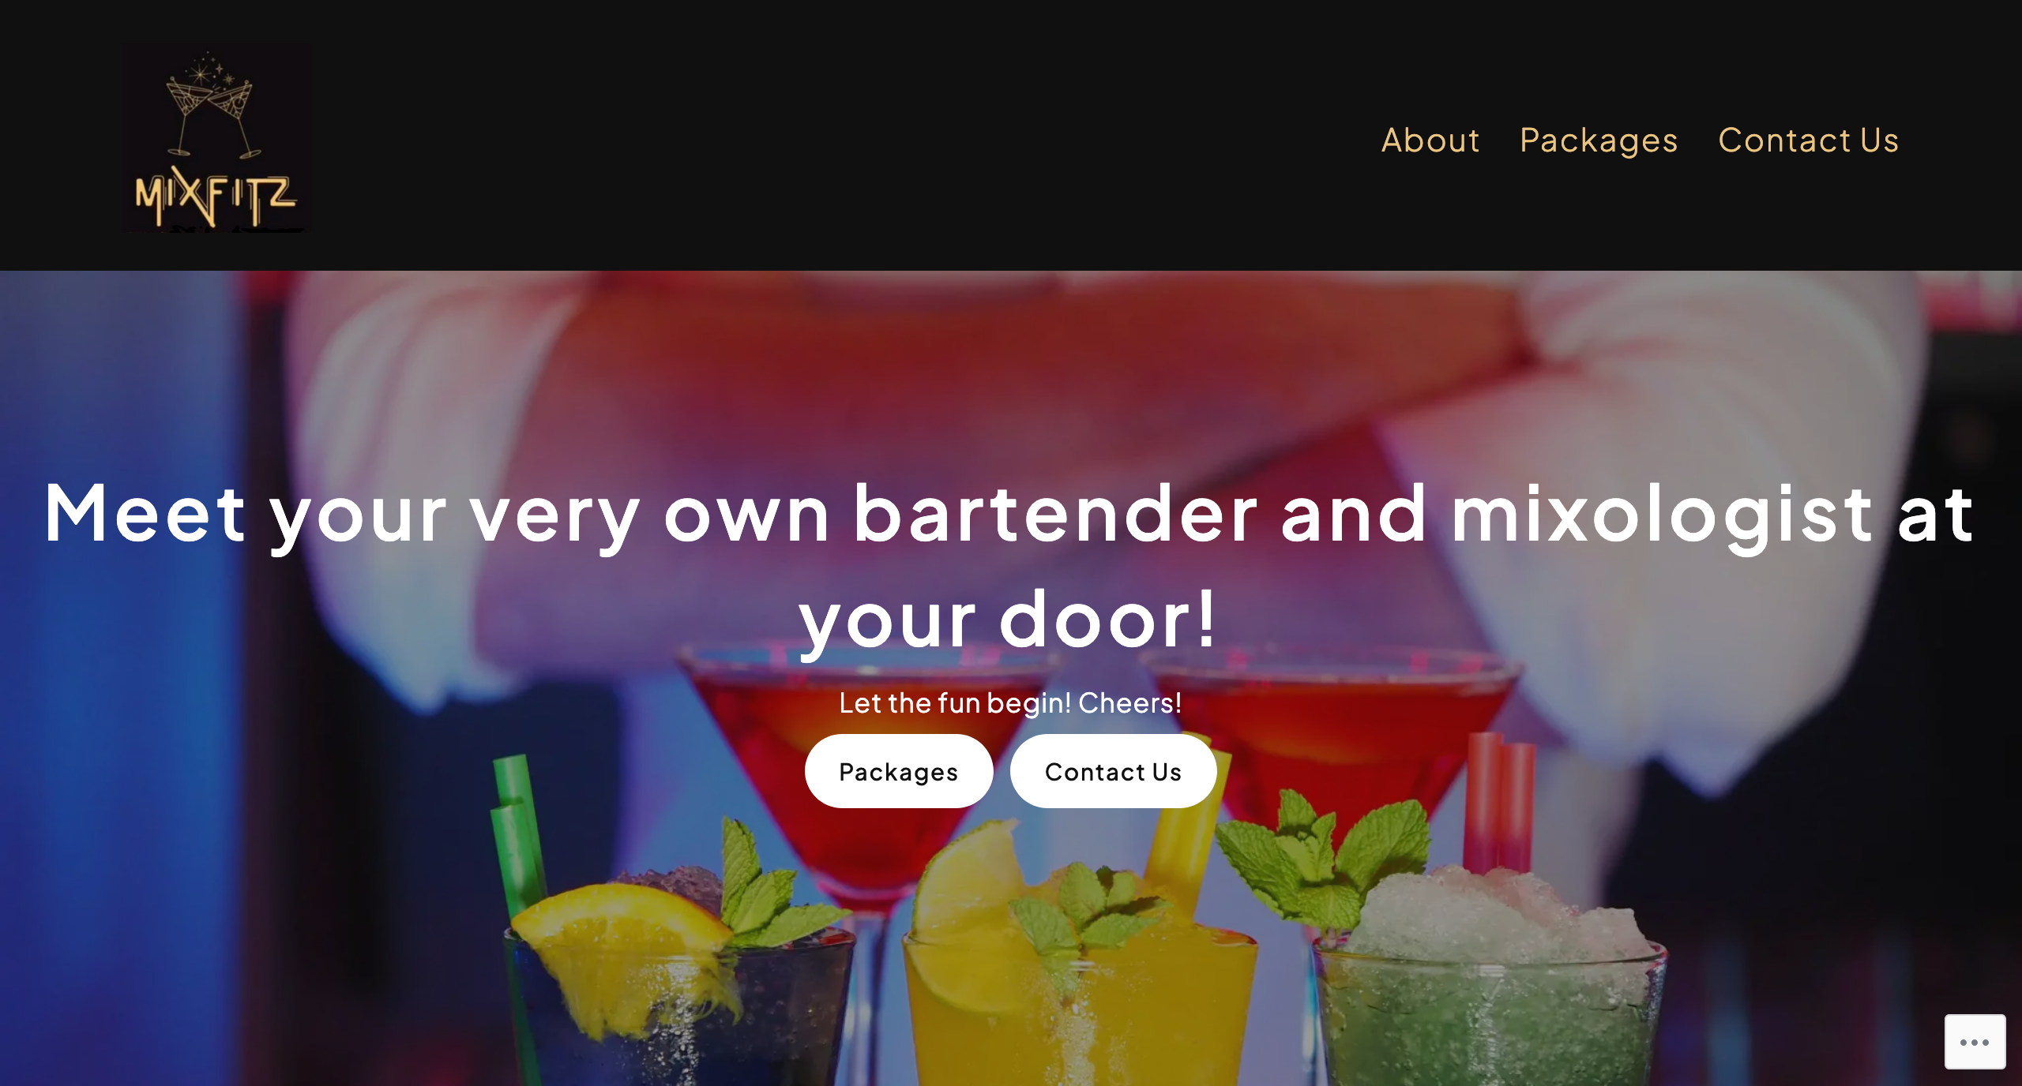Click the white Packages button
Screen dimensions: 2022x1086
(x=899, y=771)
